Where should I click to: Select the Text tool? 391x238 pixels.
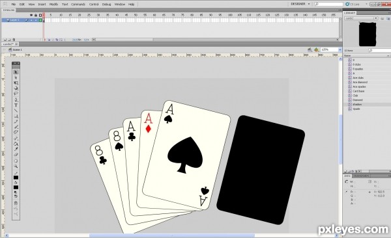(16, 105)
